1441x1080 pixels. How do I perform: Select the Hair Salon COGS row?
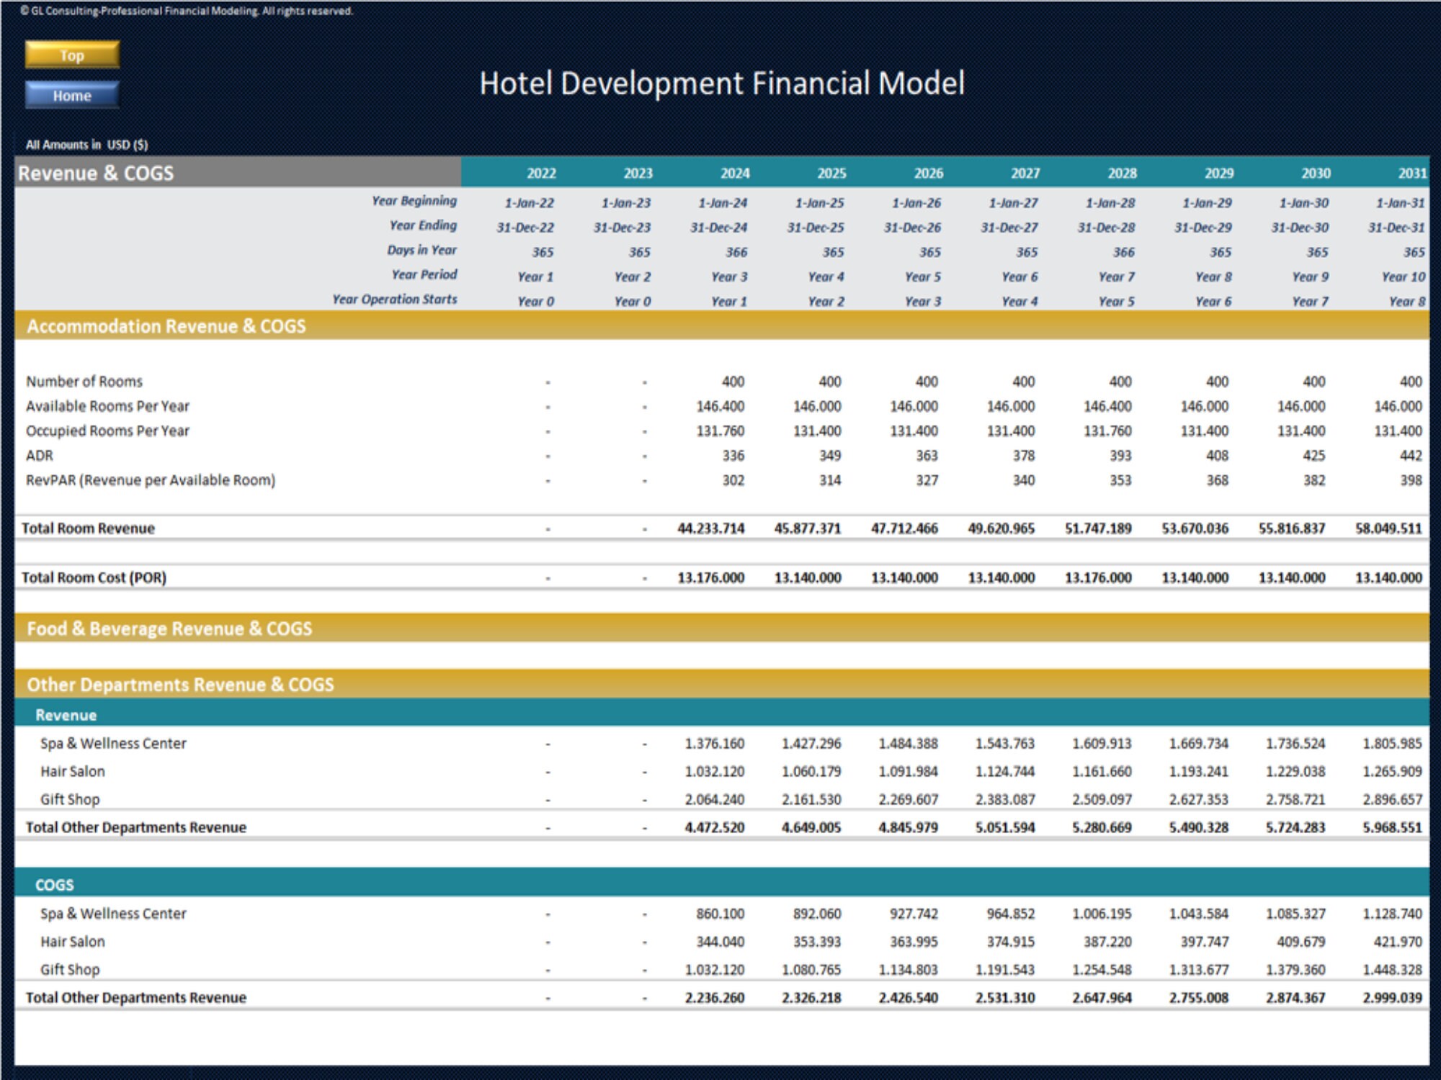pyautogui.click(x=72, y=941)
